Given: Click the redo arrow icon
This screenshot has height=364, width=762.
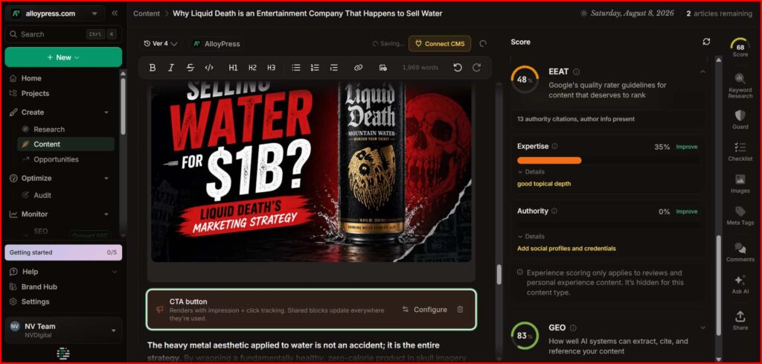Looking at the screenshot, I should [x=477, y=68].
